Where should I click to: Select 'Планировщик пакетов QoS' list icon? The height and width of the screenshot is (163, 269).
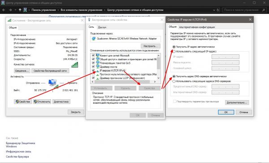coord(98,63)
